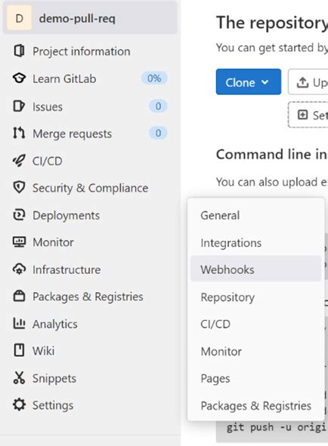This screenshot has width=328, height=446.
Task: Click the Packages & Registries box icon in sidebar
Action: [x=19, y=296]
